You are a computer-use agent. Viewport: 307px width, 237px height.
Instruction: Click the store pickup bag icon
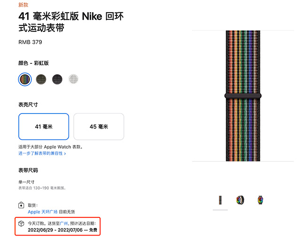pyautogui.click(x=21, y=206)
